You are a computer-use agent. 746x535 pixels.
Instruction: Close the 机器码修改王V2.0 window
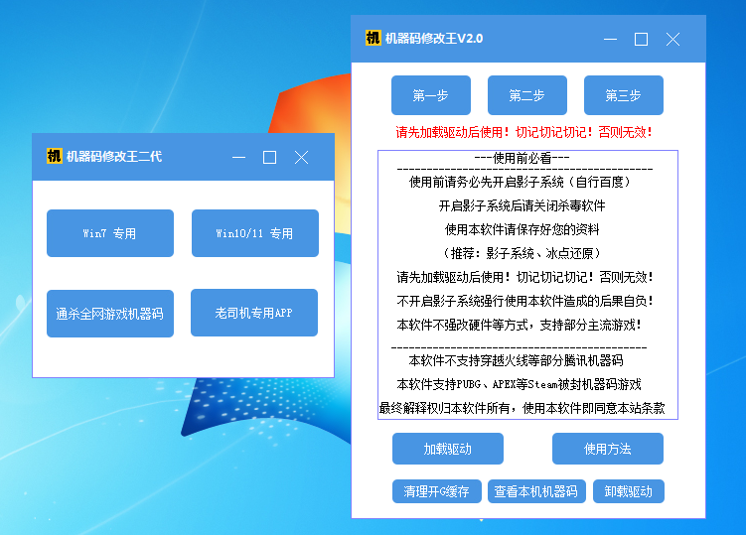(672, 40)
